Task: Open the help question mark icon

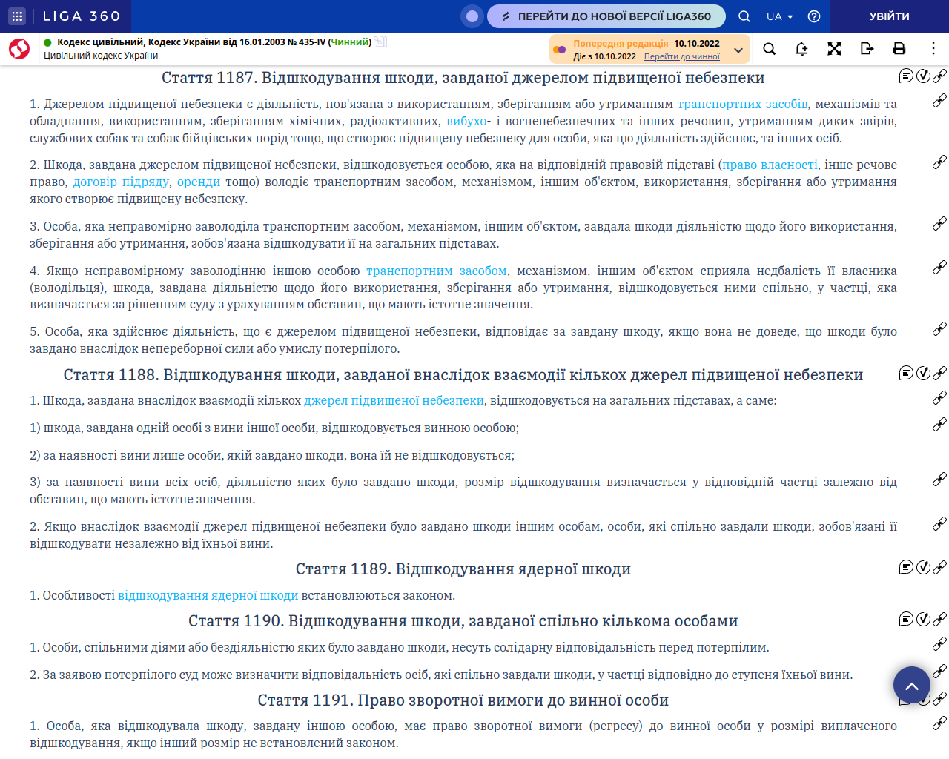Action: 814,16
